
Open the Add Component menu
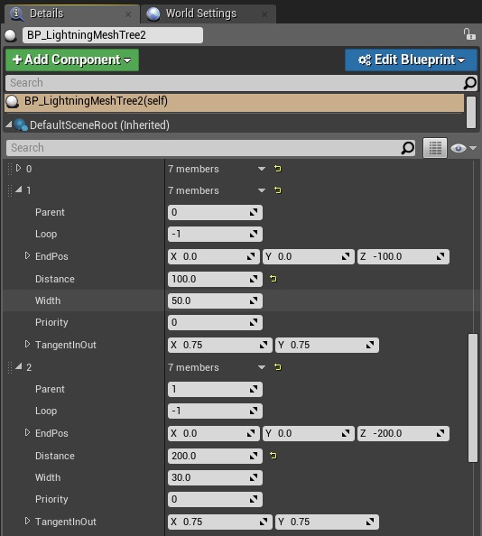(72, 60)
